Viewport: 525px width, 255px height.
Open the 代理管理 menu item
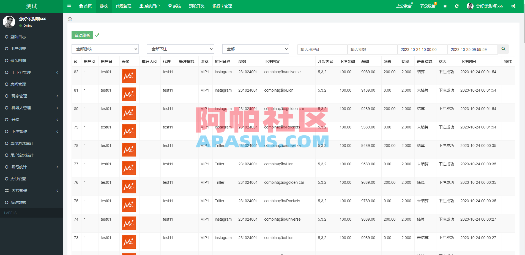124,6
